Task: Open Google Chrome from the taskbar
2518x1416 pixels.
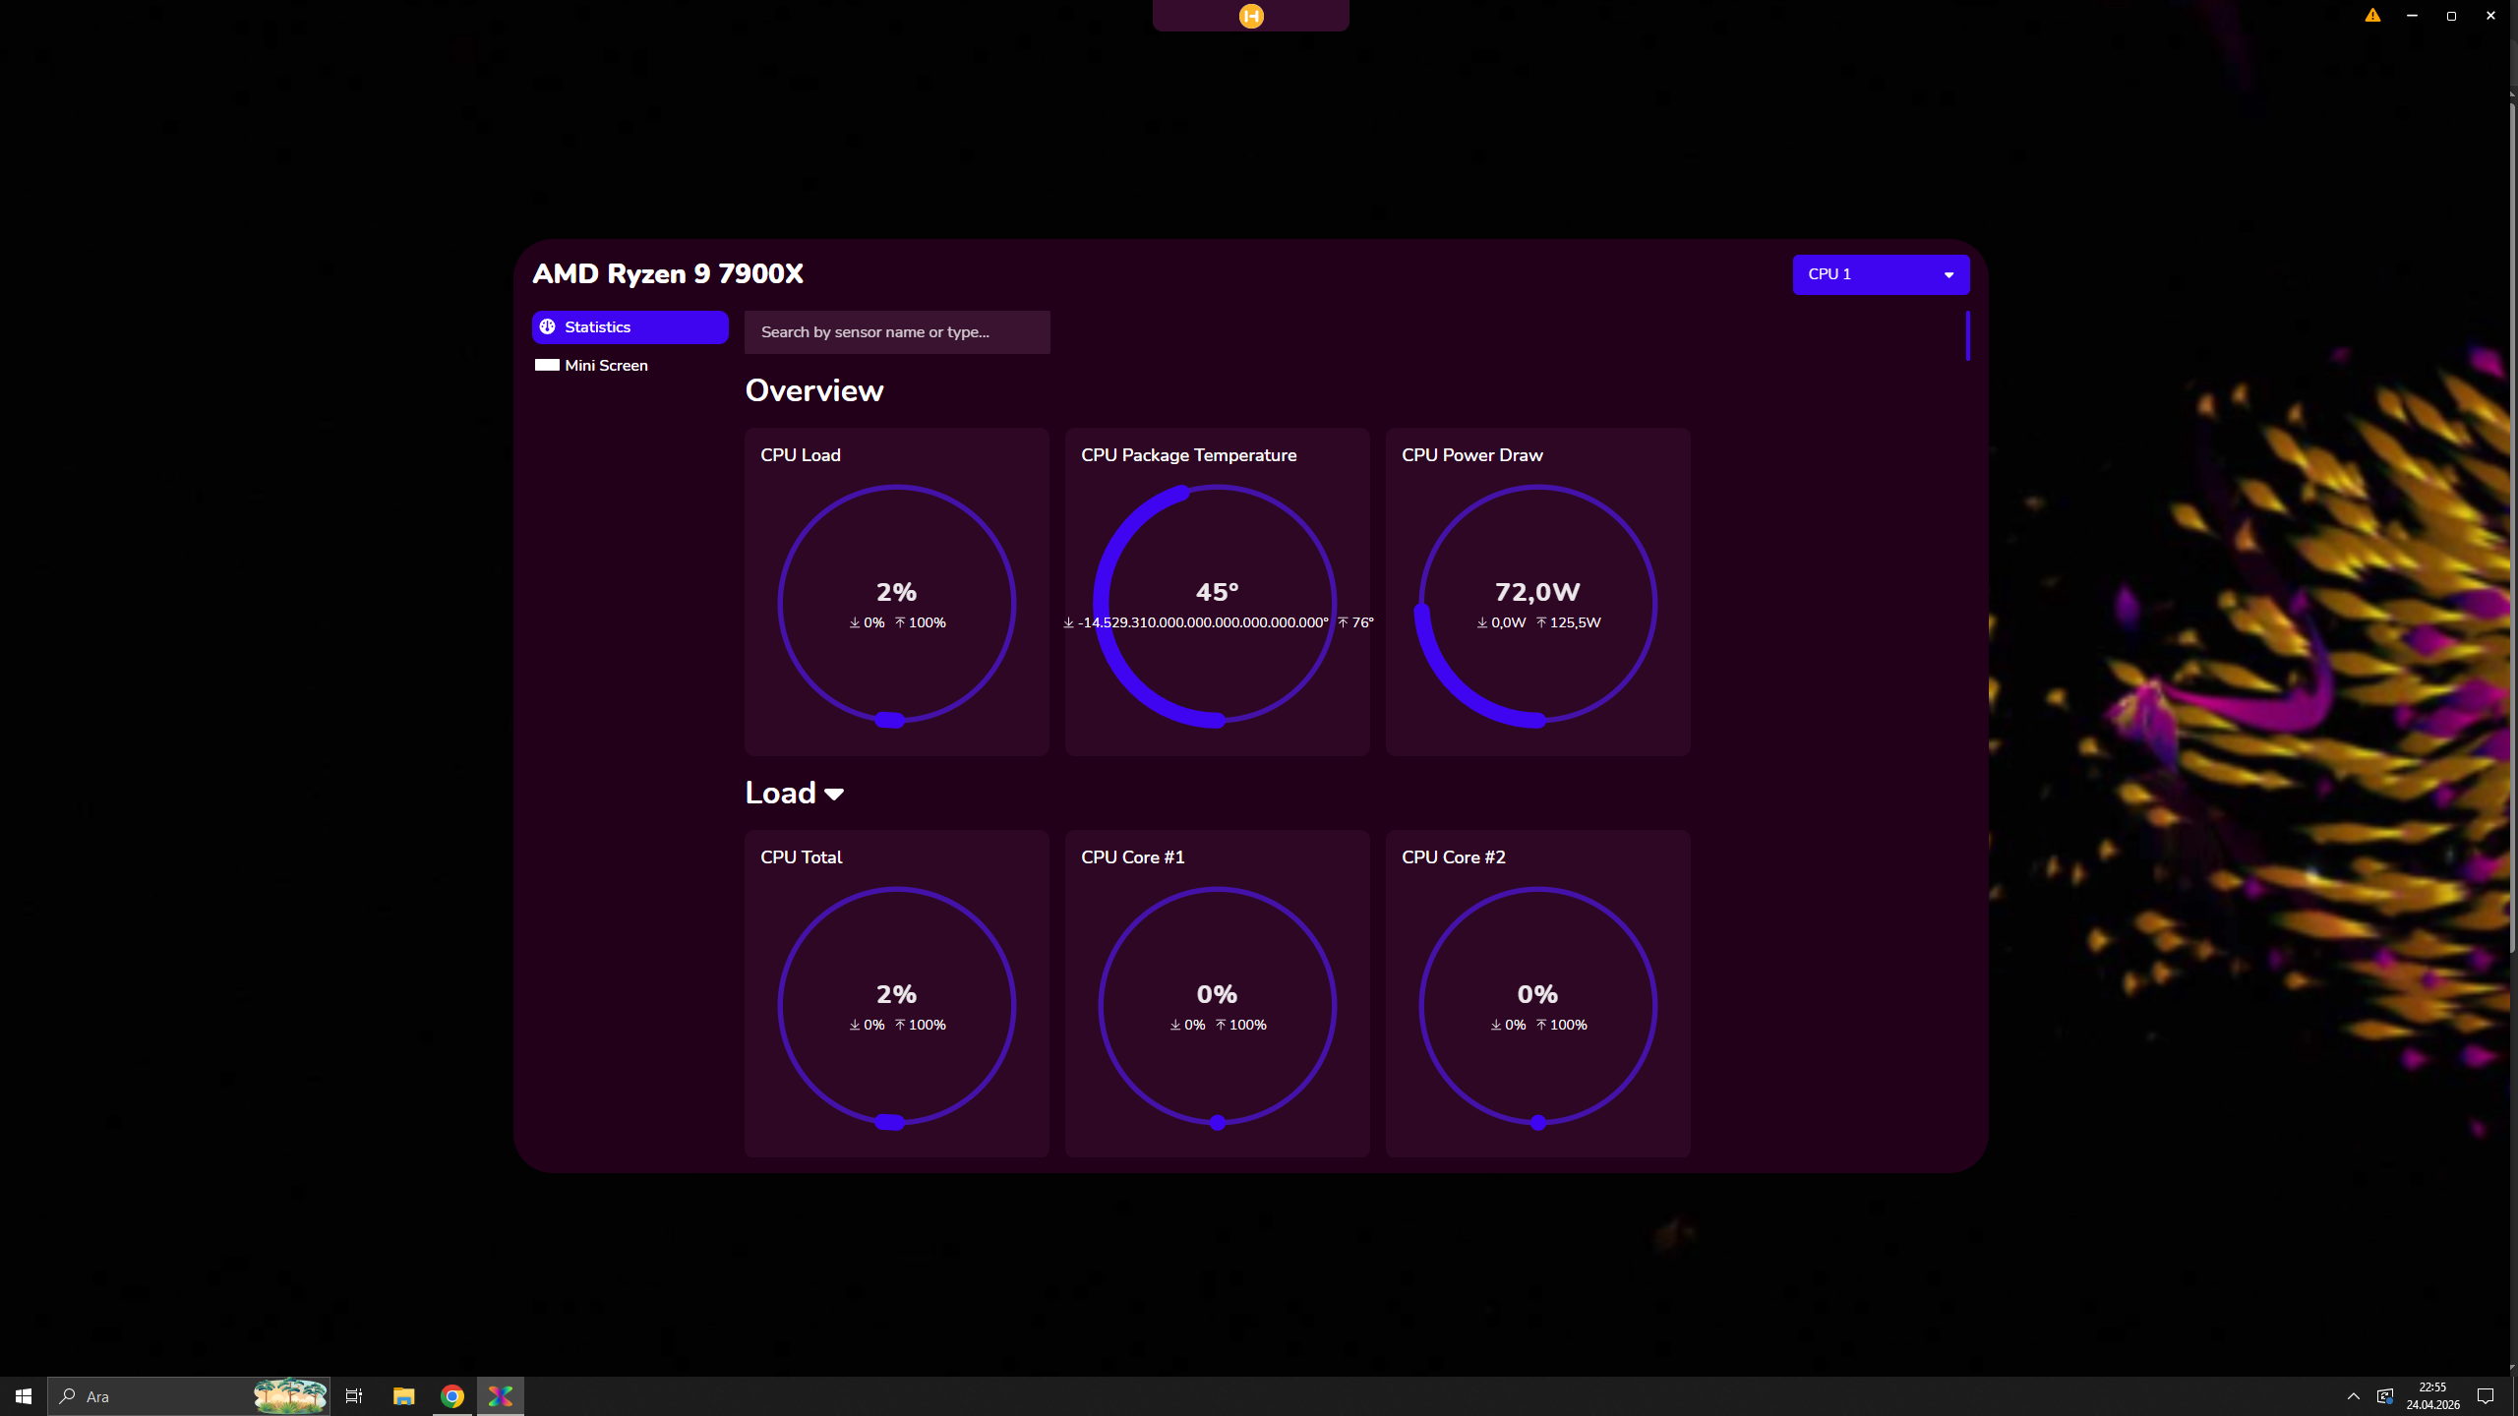Action: click(x=452, y=1396)
